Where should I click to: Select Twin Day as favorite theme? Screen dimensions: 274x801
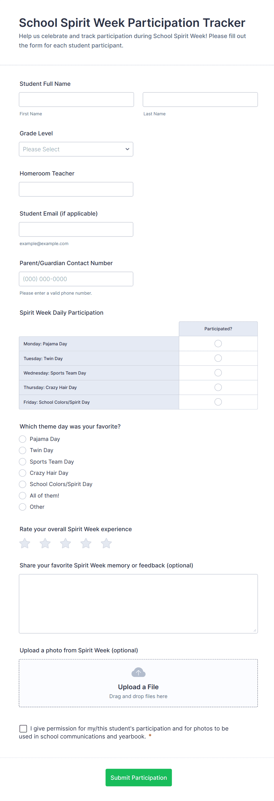click(x=23, y=450)
